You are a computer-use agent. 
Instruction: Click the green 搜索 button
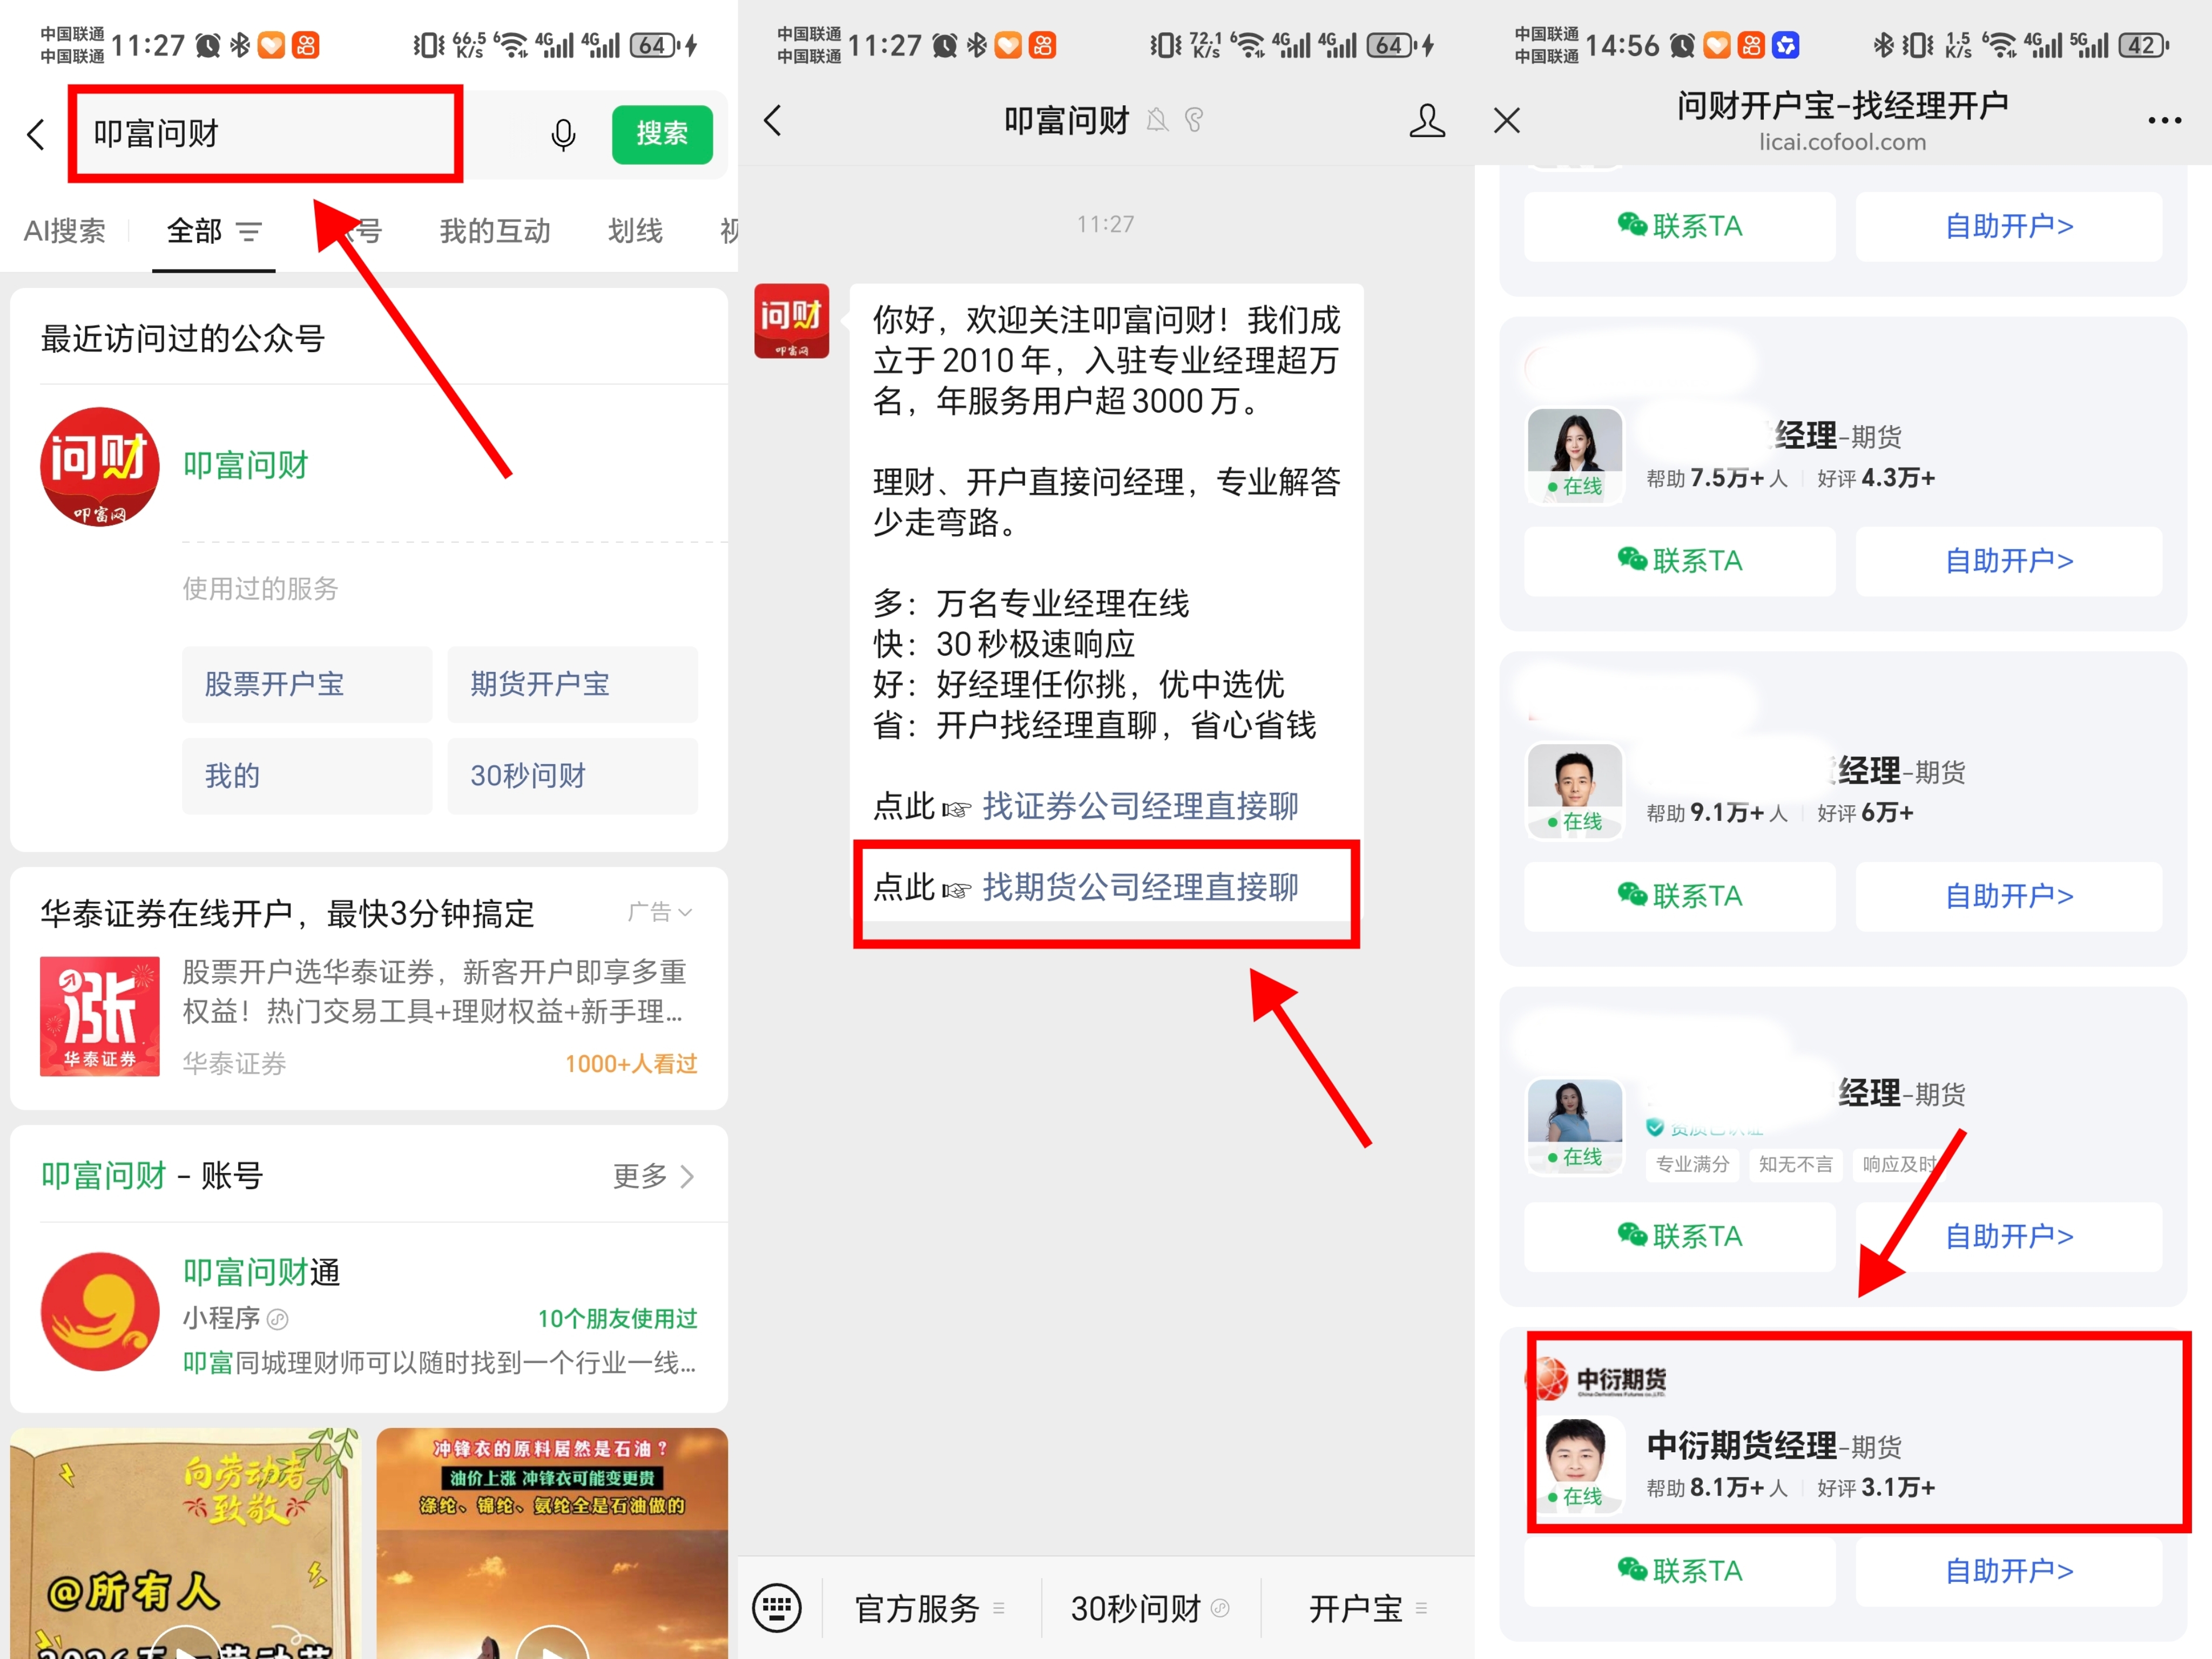[x=662, y=134]
